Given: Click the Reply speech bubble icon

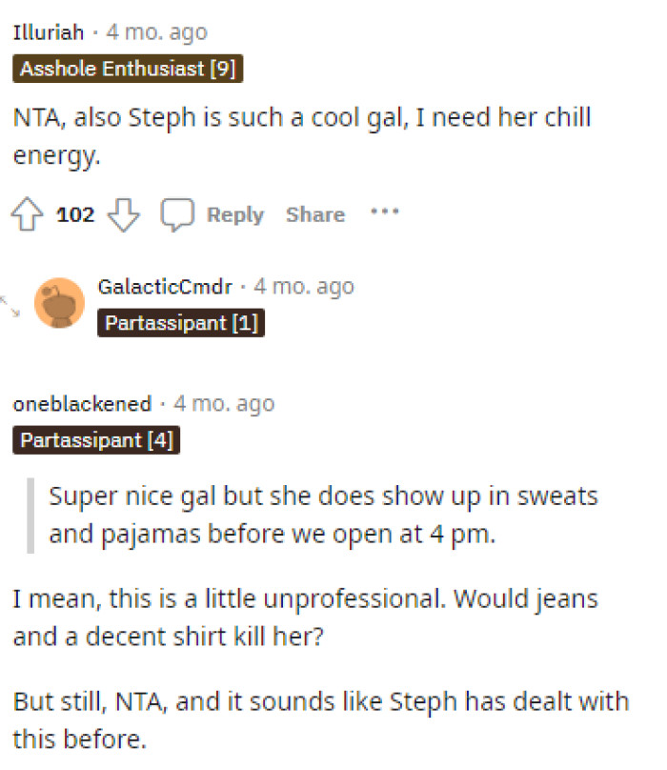Looking at the screenshot, I should coord(178,213).
